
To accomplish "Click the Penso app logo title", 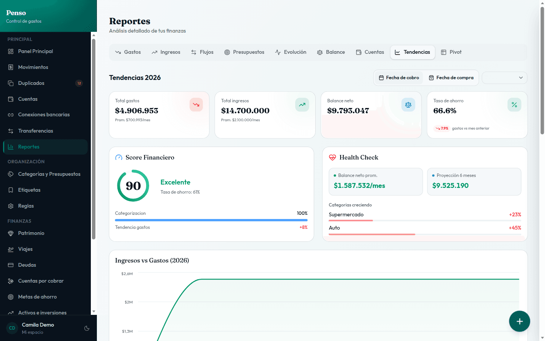I will pyautogui.click(x=16, y=13).
